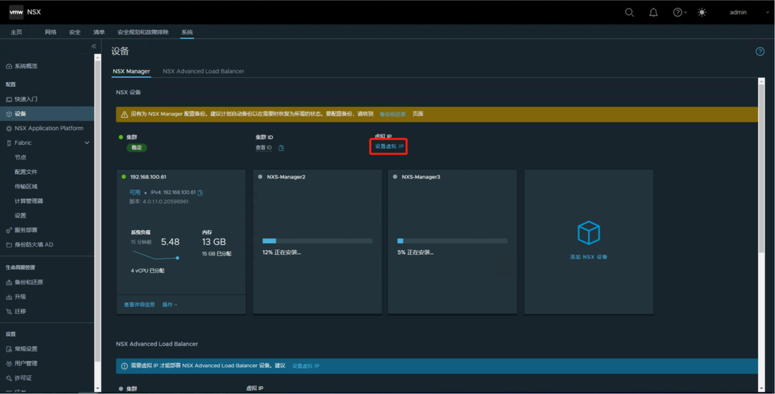Collapse the Fabric section in sidebar

87,143
